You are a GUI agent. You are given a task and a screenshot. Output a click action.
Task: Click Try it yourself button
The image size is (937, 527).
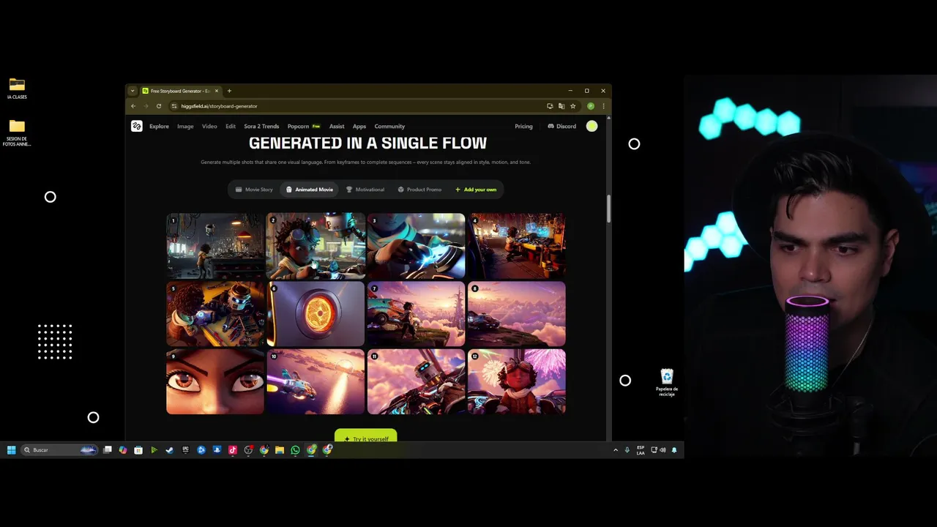(x=365, y=437)
